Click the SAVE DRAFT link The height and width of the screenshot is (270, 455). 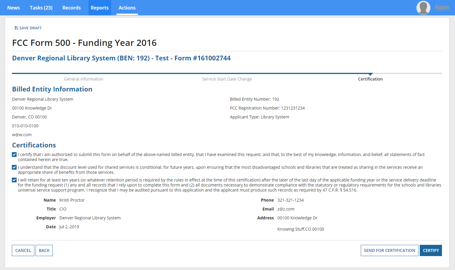click(31, 28)
